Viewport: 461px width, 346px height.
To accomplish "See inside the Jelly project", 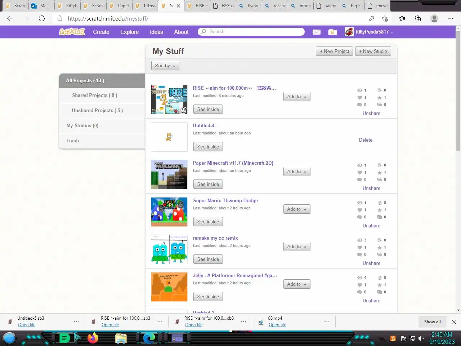I will pos(208,297).
